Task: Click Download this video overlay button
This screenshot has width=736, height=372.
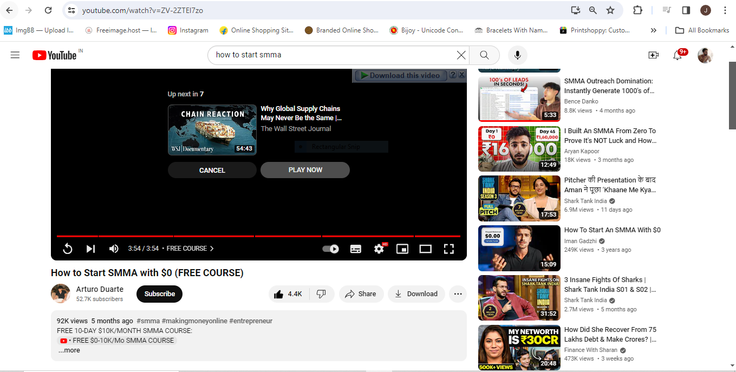Action: click(x=401, y=75)
